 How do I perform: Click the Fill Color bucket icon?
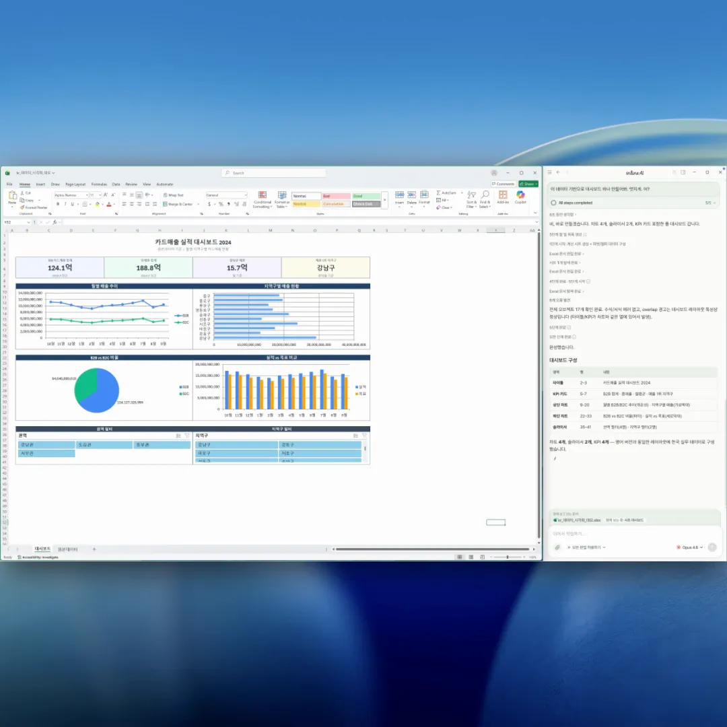click(x=97, y=204)
